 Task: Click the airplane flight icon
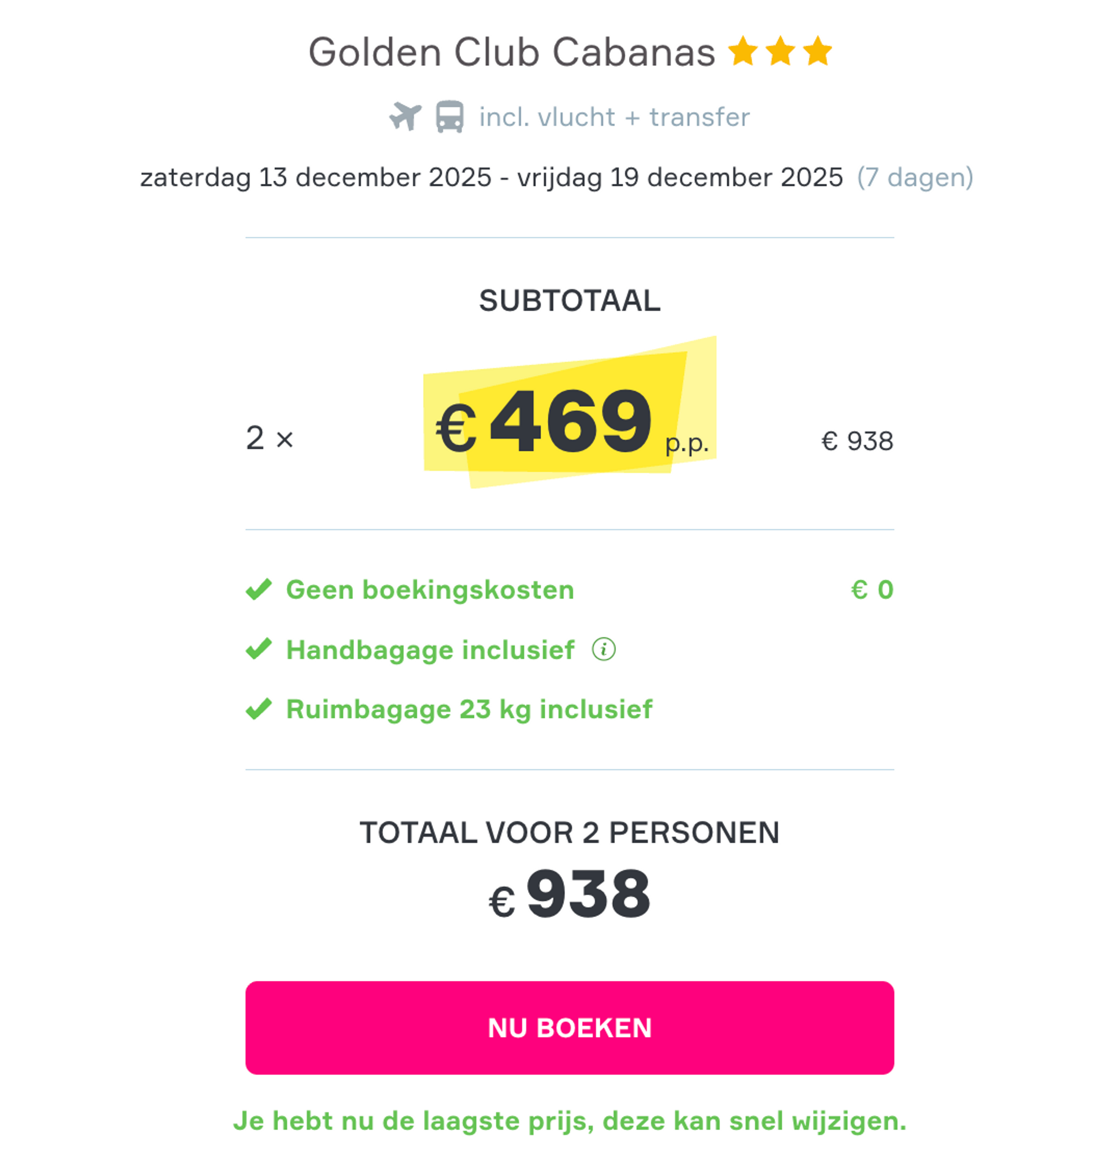[x=405, y=116]
